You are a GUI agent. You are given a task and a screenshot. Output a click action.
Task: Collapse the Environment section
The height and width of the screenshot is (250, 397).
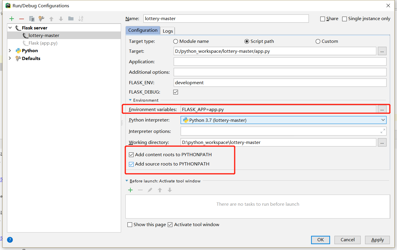130,100
